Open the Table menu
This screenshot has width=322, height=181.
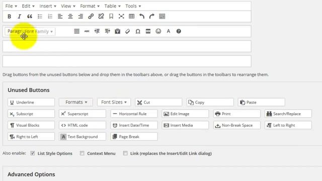click(112, 6)
